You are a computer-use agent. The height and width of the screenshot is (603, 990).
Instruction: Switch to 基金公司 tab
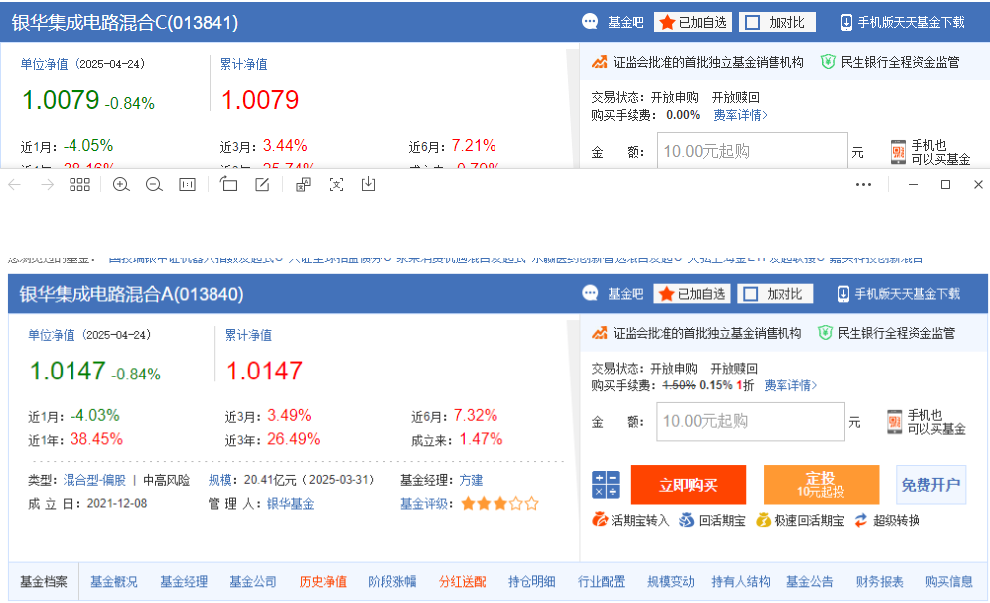(252, 581)
